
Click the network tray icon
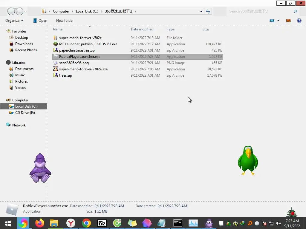[x=271, y=223]
